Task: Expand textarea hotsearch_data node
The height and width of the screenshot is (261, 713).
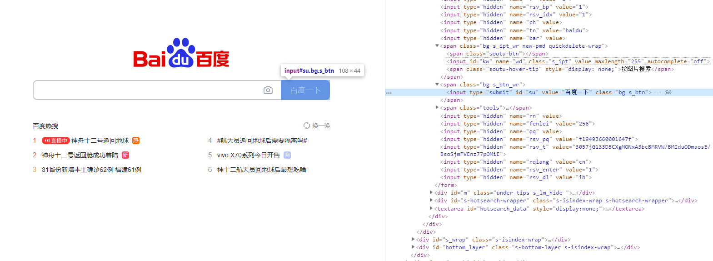Action: point(431,209)
